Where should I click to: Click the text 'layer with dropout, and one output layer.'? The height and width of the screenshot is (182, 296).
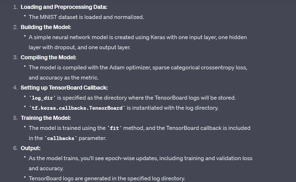[x=80, y=47]
